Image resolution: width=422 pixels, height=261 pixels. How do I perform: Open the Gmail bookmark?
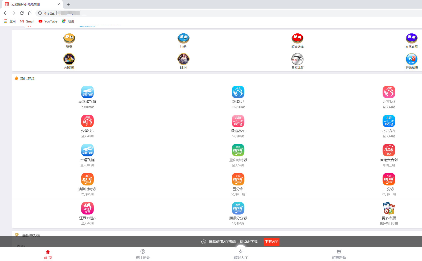tap(27, 21)
